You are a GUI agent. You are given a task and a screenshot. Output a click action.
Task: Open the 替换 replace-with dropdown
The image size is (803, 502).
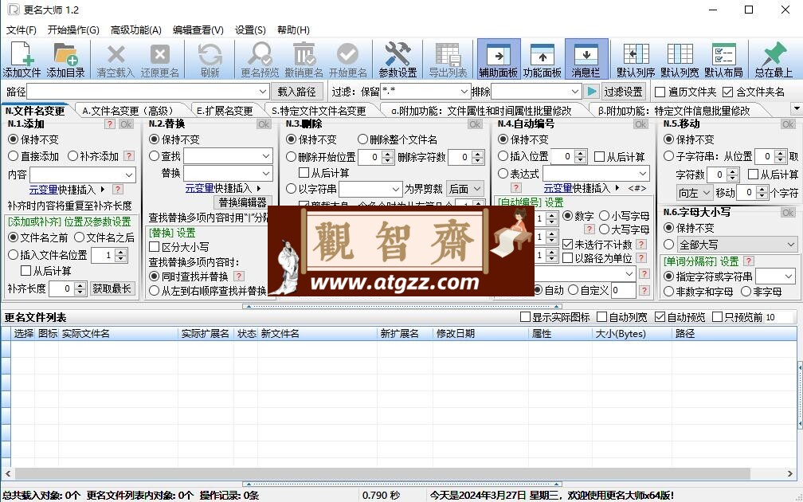pyautogui.click(x=266, y=173)
